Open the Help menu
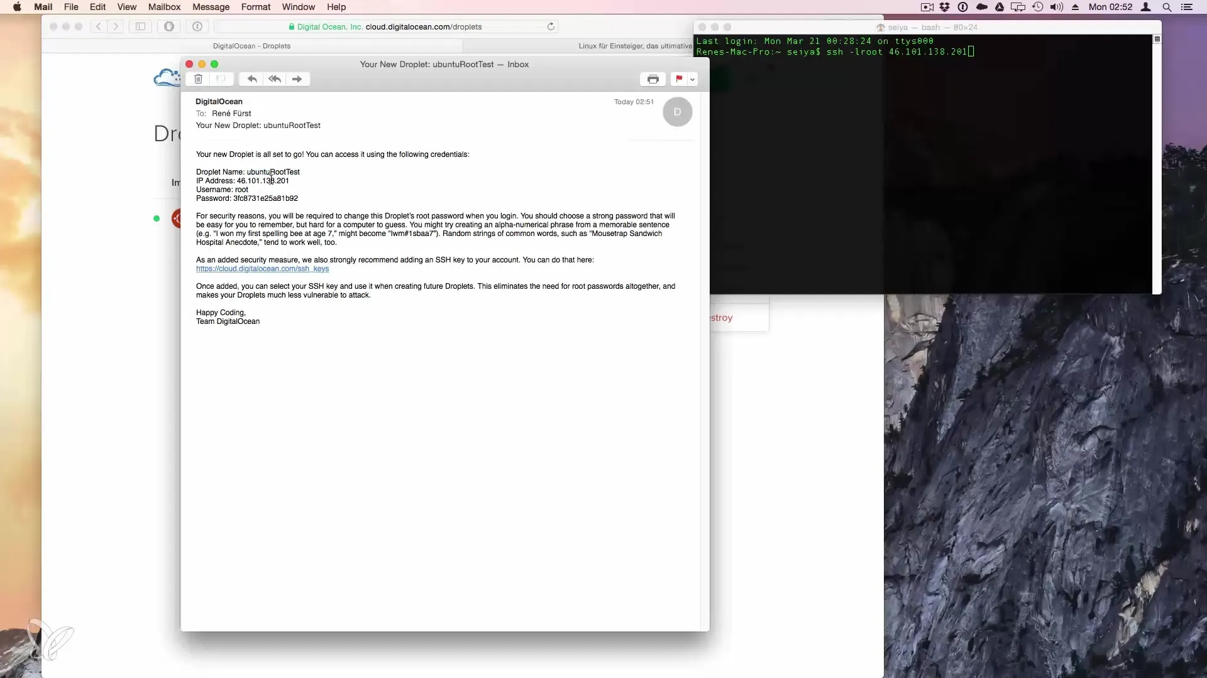The height and width of the screenshot is (678, 1207). (336, 7)
